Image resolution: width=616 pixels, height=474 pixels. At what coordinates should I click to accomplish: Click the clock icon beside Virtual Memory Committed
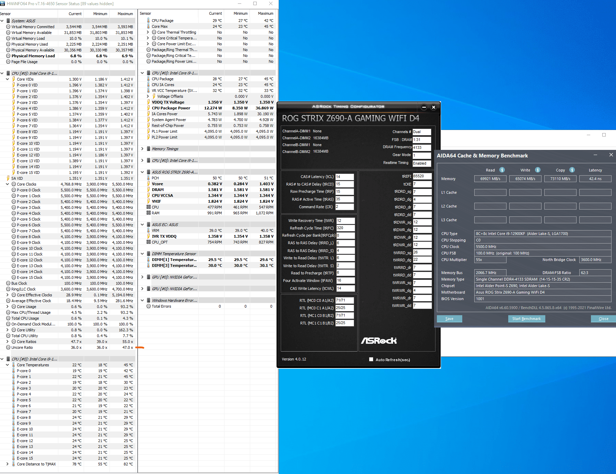pos(8,27)
